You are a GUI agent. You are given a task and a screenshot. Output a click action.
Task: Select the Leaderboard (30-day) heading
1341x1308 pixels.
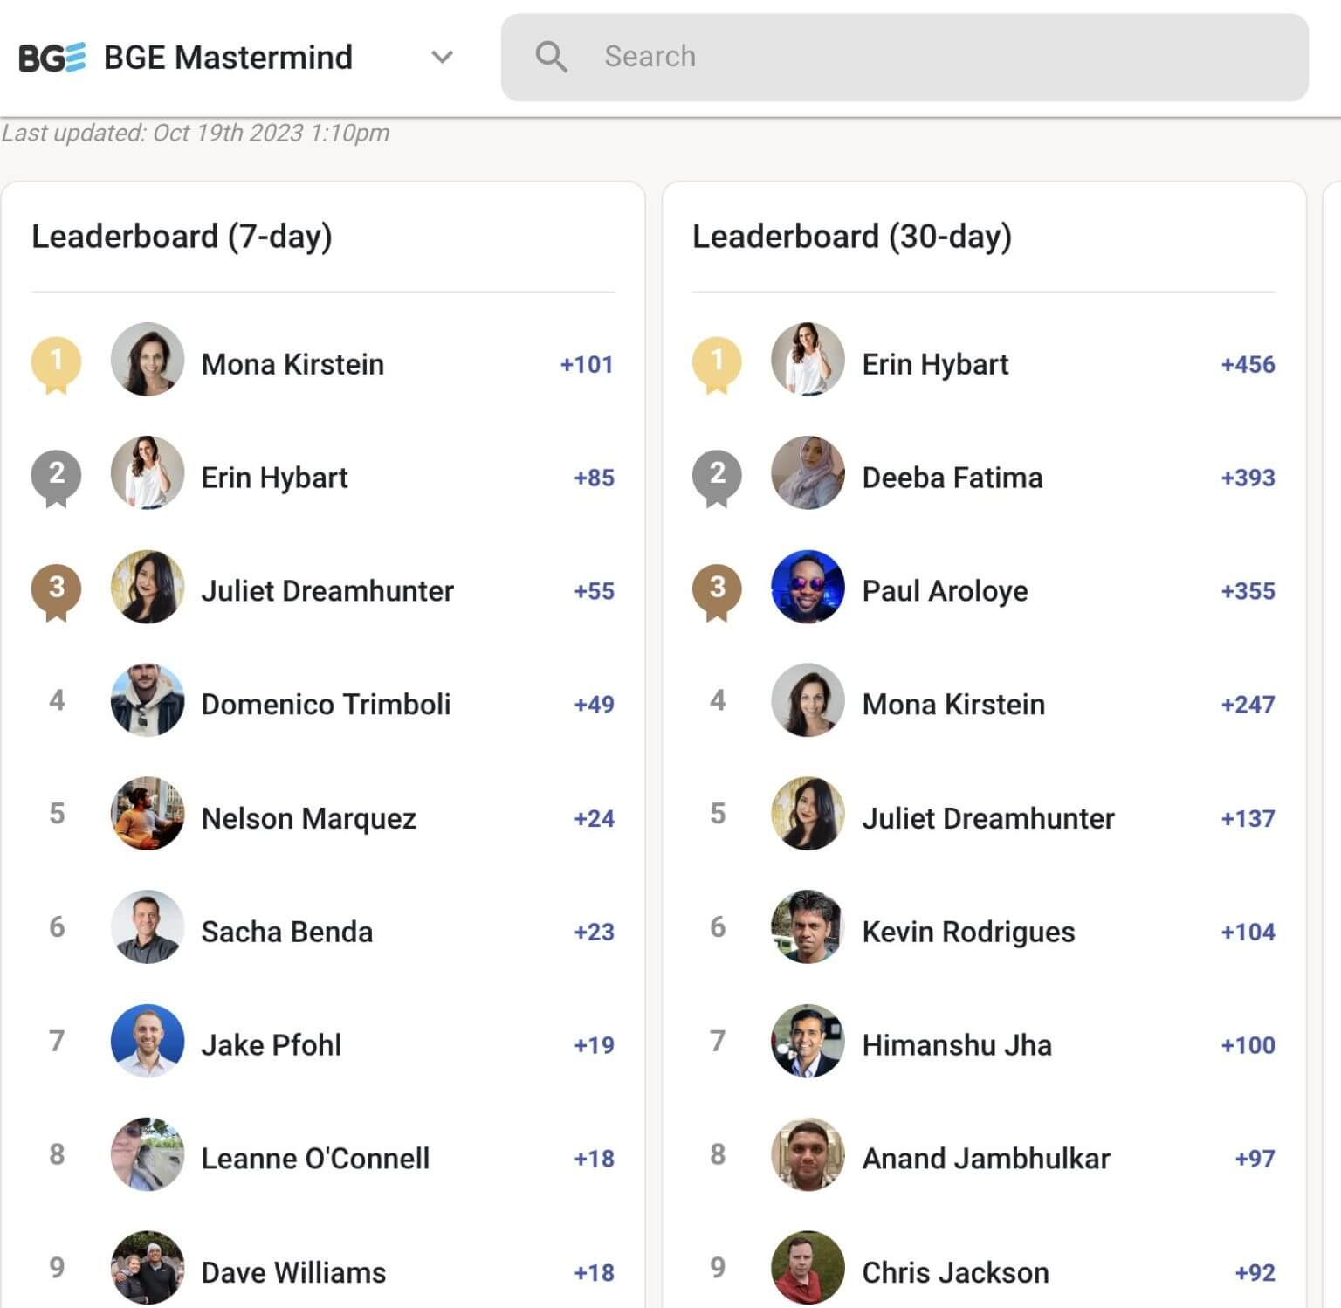coord(853,237)
